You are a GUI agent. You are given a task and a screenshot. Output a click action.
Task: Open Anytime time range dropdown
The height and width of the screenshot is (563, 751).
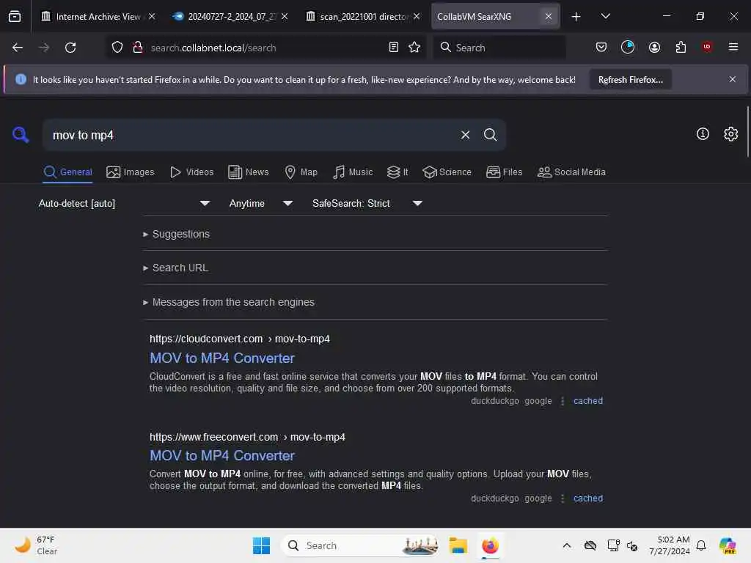pos(260,204)
